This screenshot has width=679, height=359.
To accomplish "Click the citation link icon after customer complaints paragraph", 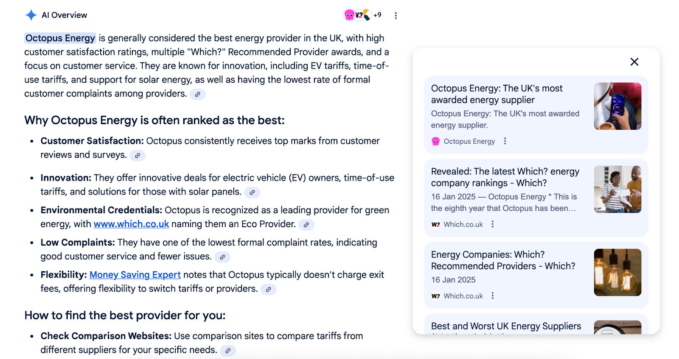I will [197, 94].
